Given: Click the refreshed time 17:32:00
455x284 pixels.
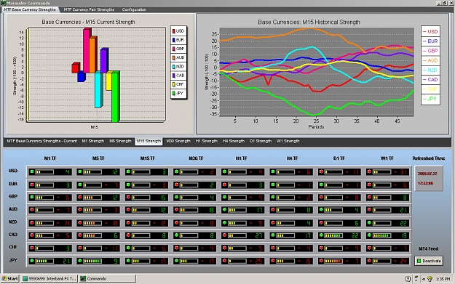Looking at the screenshot, I should click(425, 183).
